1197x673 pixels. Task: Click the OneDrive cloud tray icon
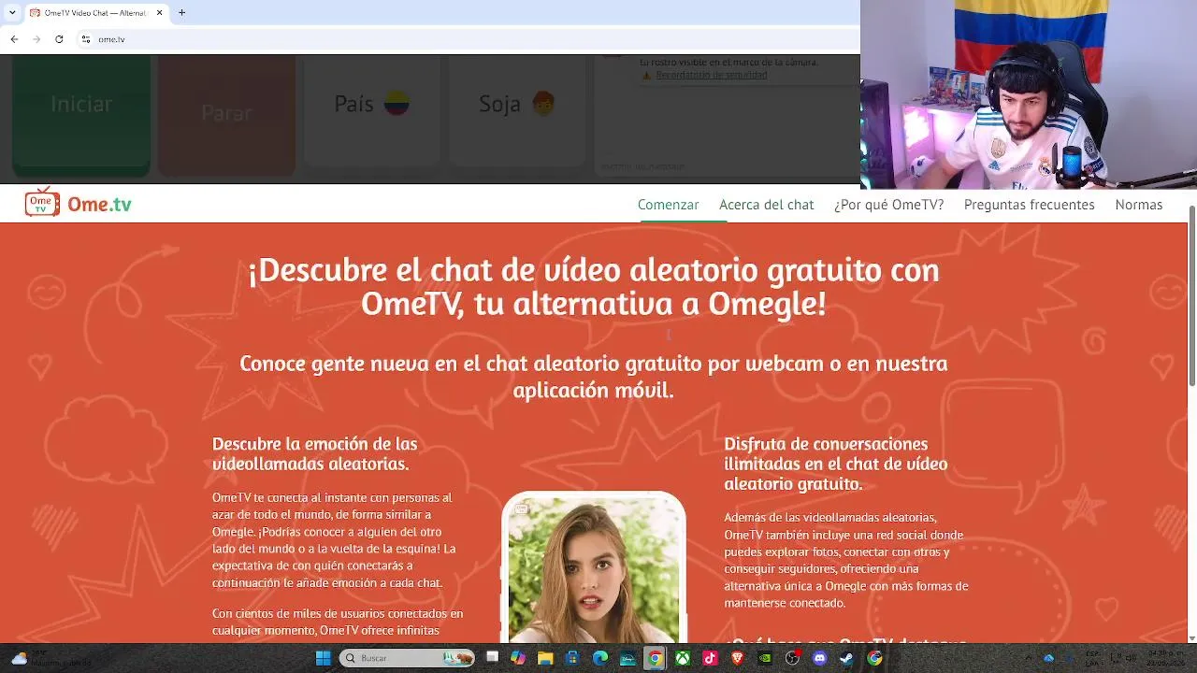(1049, 658)
